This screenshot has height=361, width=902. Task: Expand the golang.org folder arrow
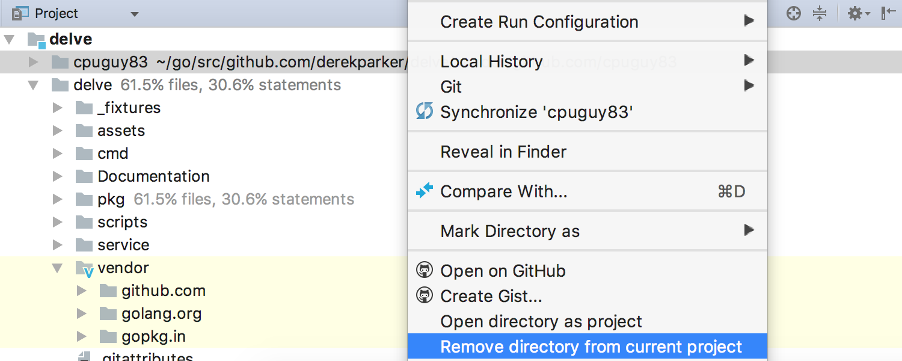[x=82, y=314]
